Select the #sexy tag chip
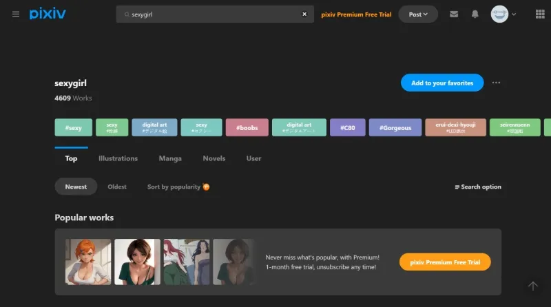The height and width of the screenshot is (307, 551). coord(74,127)
